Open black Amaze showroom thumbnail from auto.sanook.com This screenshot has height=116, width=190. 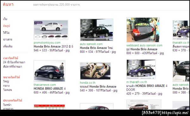point(97,30)
